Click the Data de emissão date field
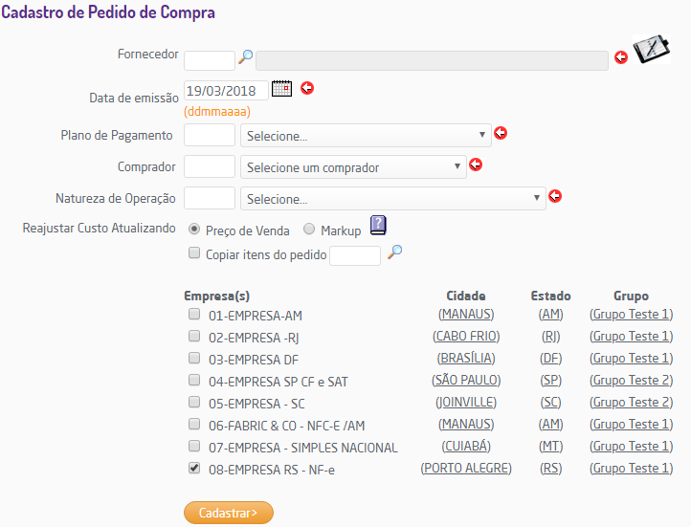This screenshot has width=691, height=527. pyautogui.click(x=225, y=92)
